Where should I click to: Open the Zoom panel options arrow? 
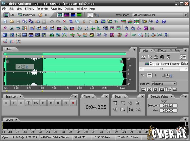142,96
